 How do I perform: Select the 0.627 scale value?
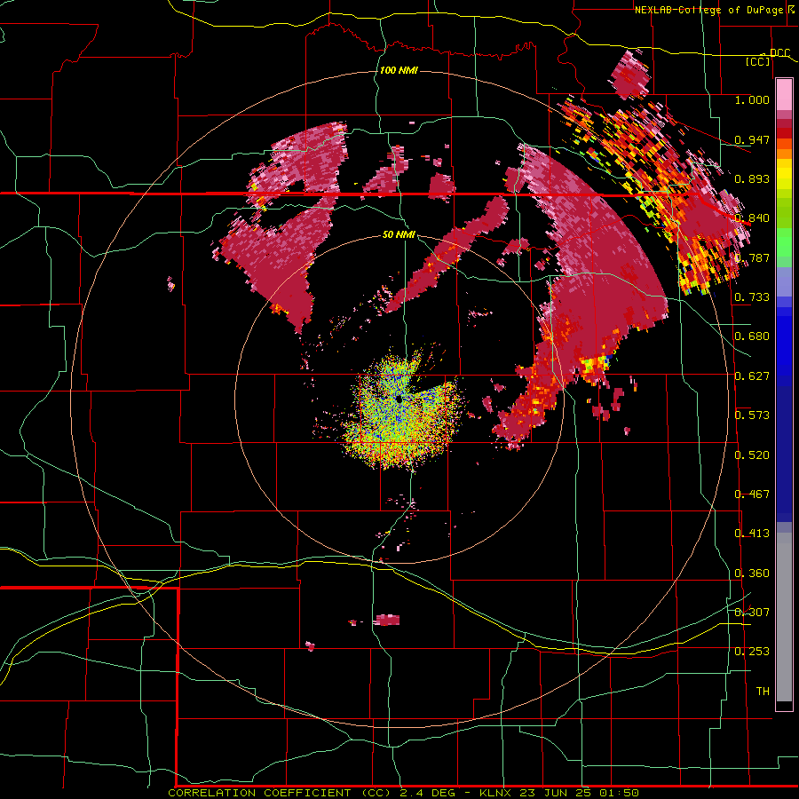pos(752,376)
